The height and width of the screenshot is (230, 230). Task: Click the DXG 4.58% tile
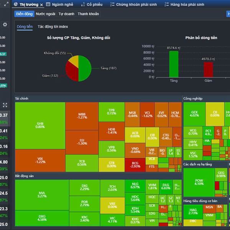coord(42,218)
